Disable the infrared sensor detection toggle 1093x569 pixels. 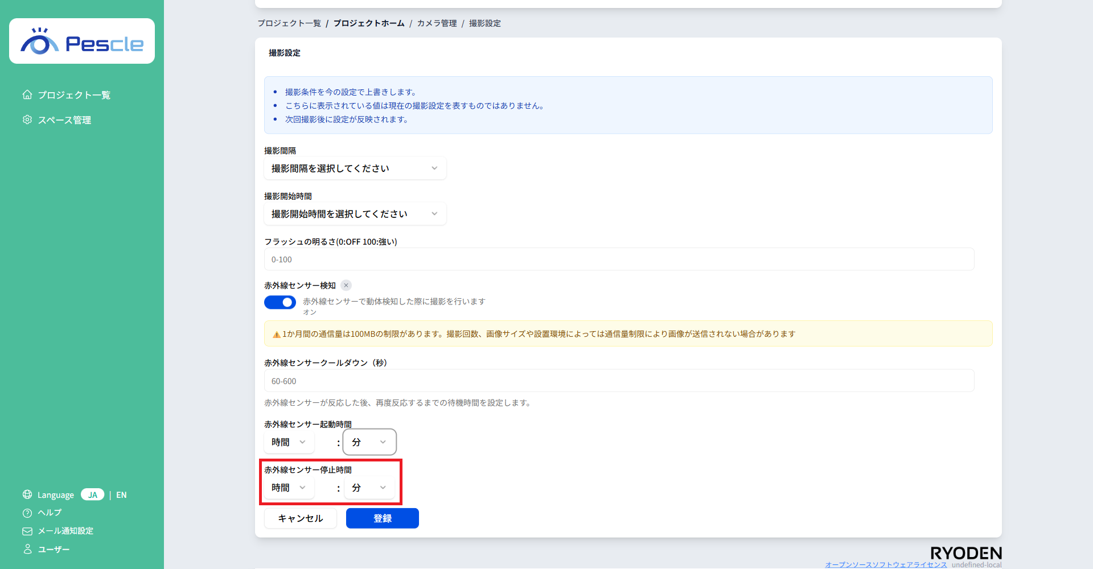pyautogui.click(x=280, y=302)
